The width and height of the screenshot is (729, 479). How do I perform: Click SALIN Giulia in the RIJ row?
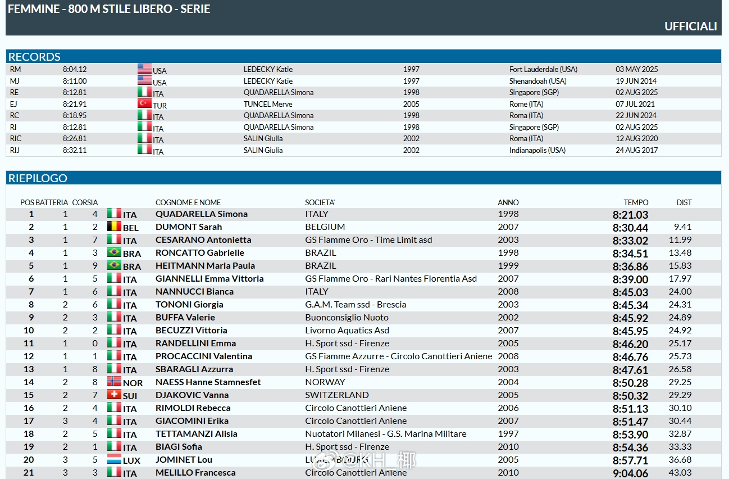pos(263,150)
